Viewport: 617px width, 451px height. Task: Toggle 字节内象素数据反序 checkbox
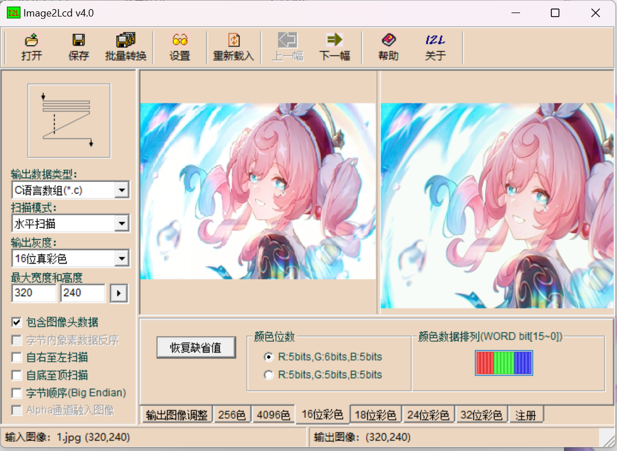click(17, 340)
